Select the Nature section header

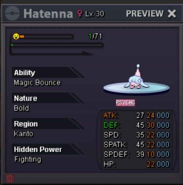click(x=48, y=98)
